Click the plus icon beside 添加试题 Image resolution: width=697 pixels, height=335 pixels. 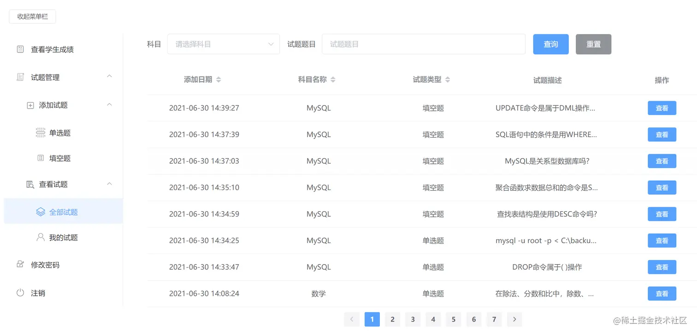[x=30, y=105]
